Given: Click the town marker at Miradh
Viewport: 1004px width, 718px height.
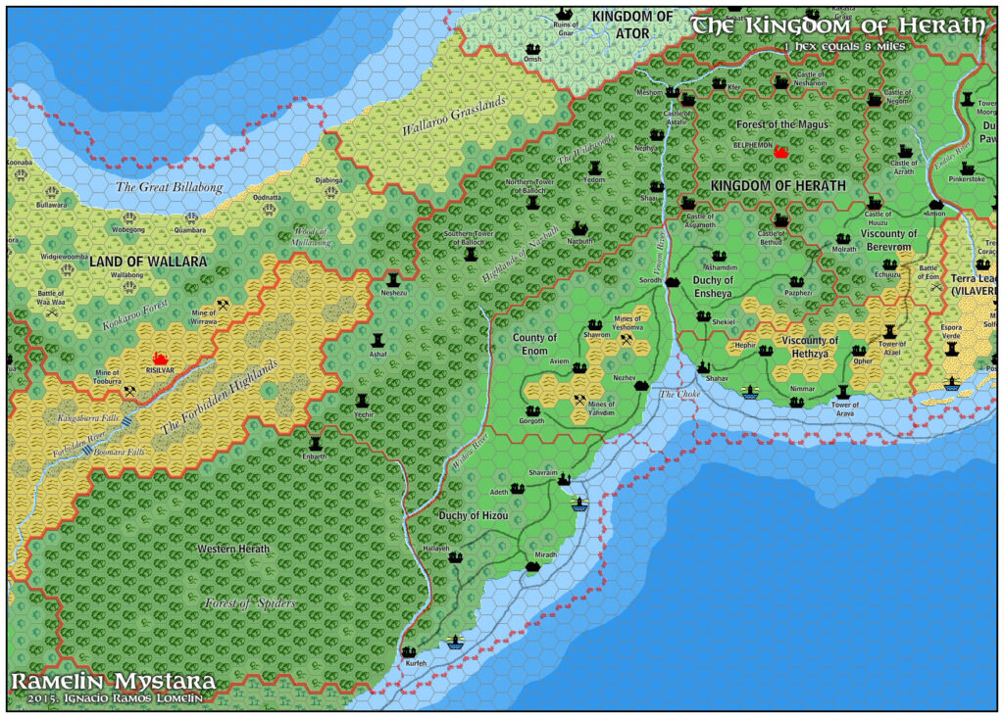Looking at the screenshot, I should tap(532, 567).
